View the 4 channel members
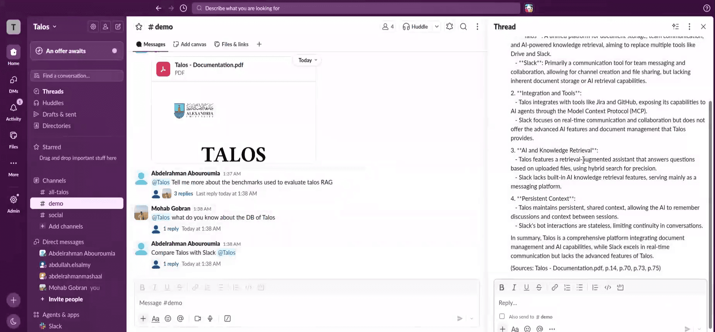The width and height of the screenshot is (715, 332). pyautogui.click(x=388, y=27)
